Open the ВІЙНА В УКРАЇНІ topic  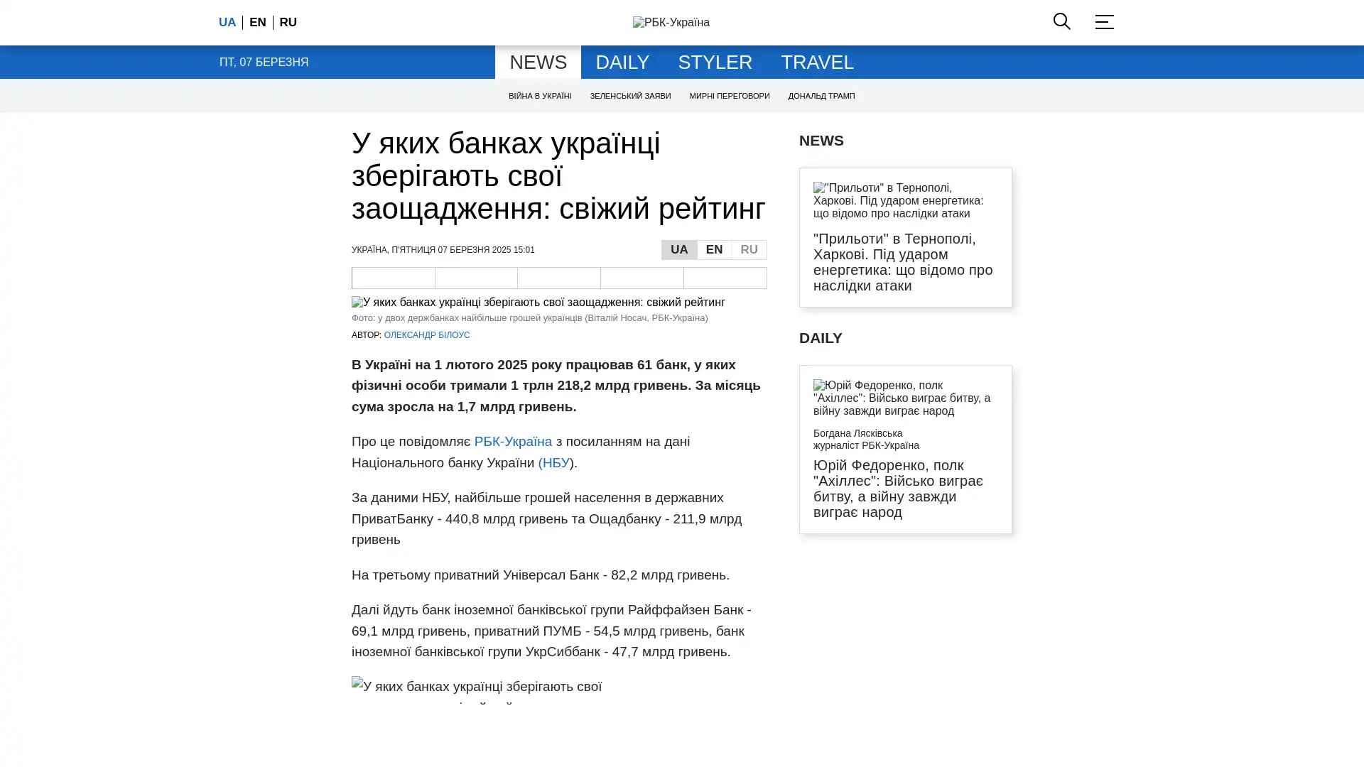point(540,96)
